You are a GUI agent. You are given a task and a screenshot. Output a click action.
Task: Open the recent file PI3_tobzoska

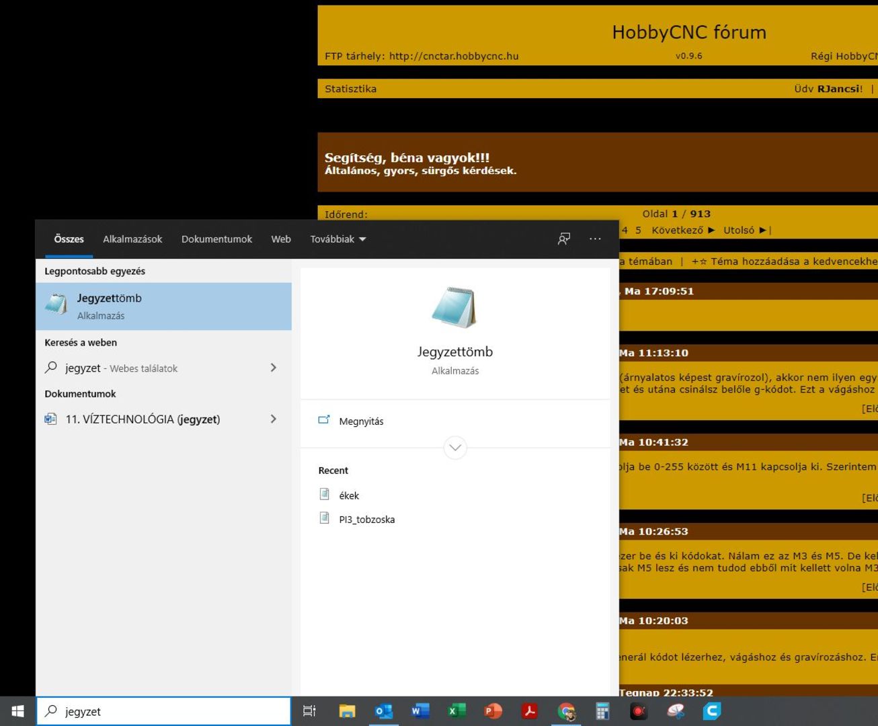366,520
